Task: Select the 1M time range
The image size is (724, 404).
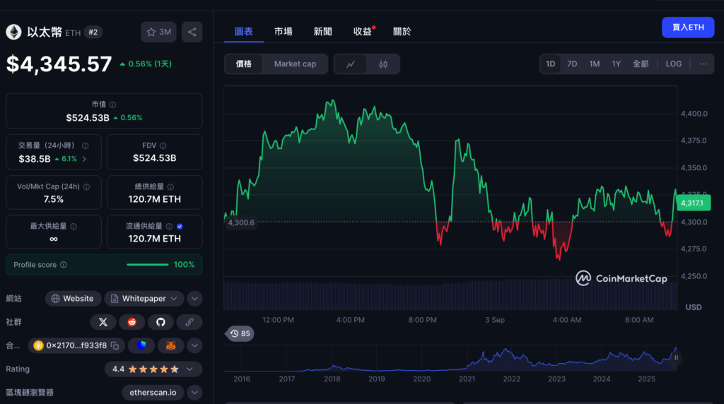Action: coord(594,64)
